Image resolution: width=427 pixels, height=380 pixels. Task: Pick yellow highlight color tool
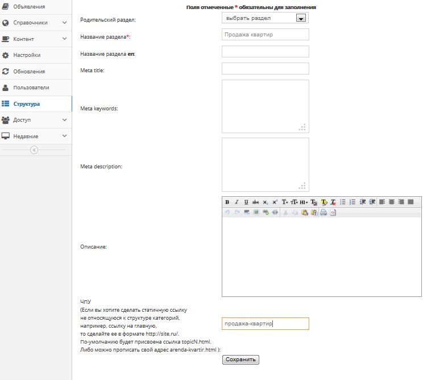tap(324, 202)
